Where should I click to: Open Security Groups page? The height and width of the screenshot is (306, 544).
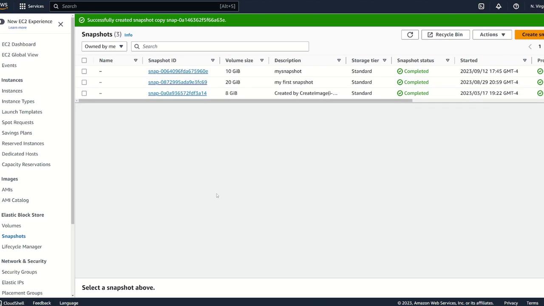(x=19, y=272)
